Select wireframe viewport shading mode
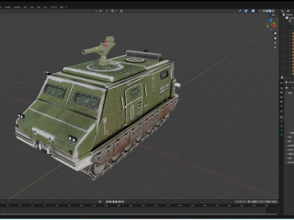294x220 pixels. tap(264, 11)
